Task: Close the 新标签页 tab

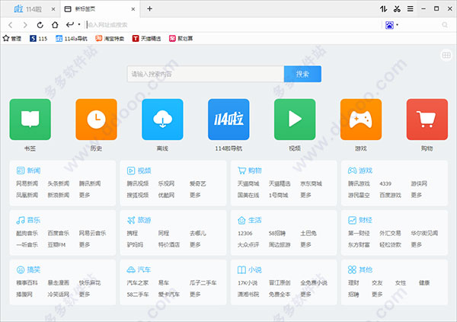Action: tap(133, 9)
